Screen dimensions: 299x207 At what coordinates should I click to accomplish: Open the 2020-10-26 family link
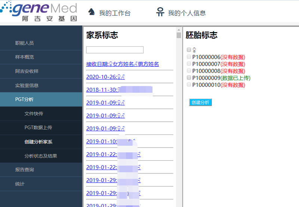coord(105,77)
